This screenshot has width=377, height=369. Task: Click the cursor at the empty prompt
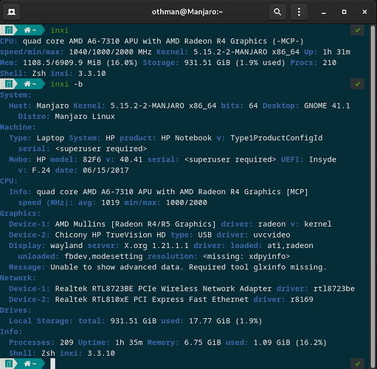(x=53, y=364)
